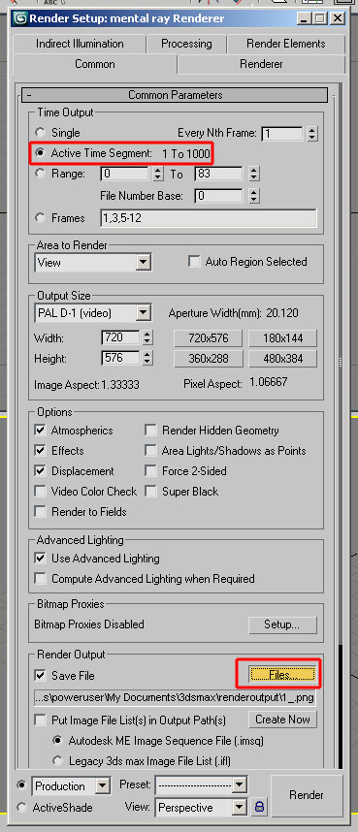Click the Files... button
Viewport: 358px width, 832px height.
[x=282, y=675]
